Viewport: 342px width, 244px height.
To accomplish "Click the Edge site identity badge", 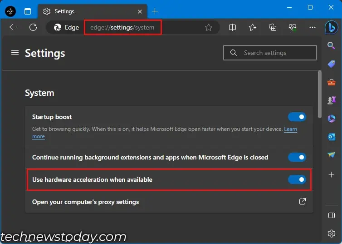I will (66, 28).
